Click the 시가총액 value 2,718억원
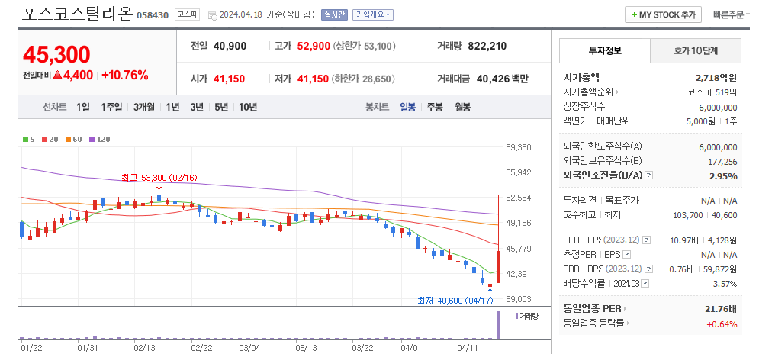The height and width of the screenshot is (354, 759). [x=716, y=78]
